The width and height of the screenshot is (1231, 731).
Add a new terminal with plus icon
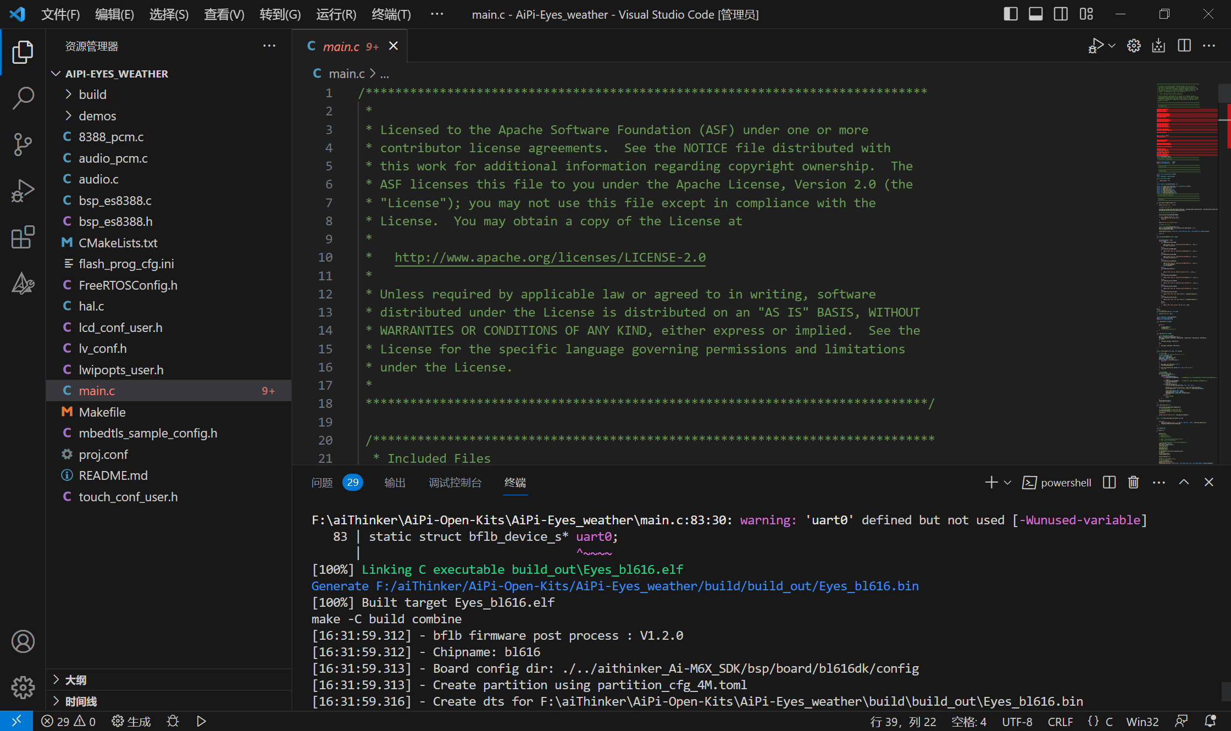click(x=991, y=483)
